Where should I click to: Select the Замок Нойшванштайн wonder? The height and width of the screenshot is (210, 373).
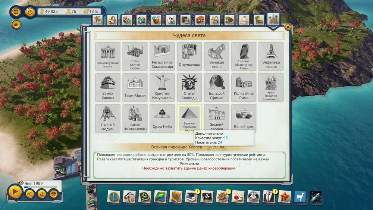pos(135,119)
